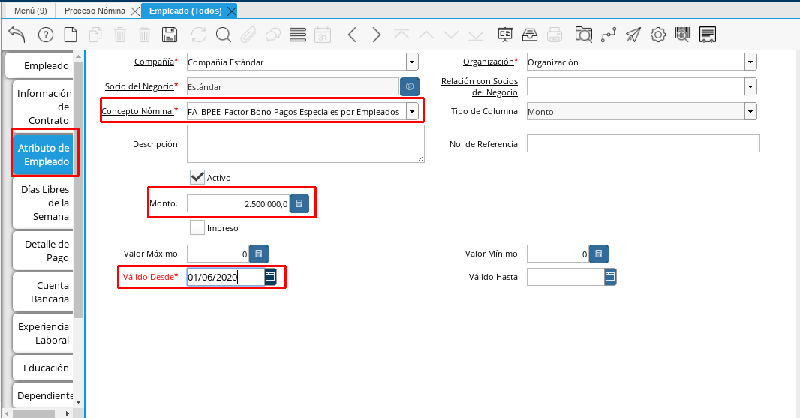
Task: Click the Organización label link
Action: (x=489, y=62)
